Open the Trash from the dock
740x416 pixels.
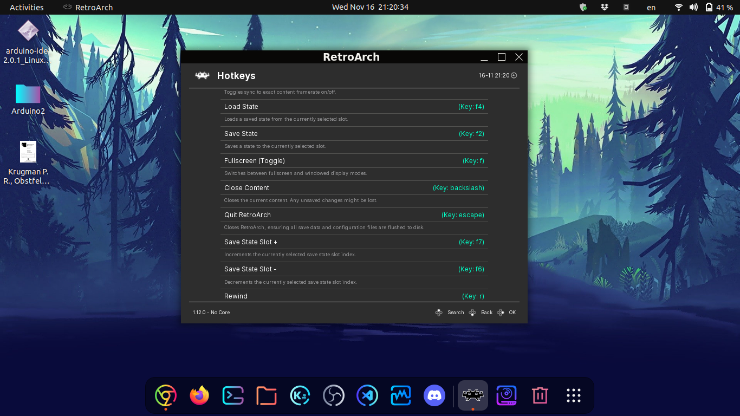point(540,395)
